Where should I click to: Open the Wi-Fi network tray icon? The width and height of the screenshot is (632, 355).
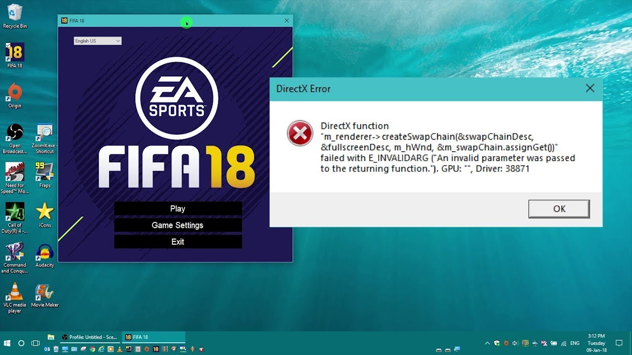click(564, 344)
